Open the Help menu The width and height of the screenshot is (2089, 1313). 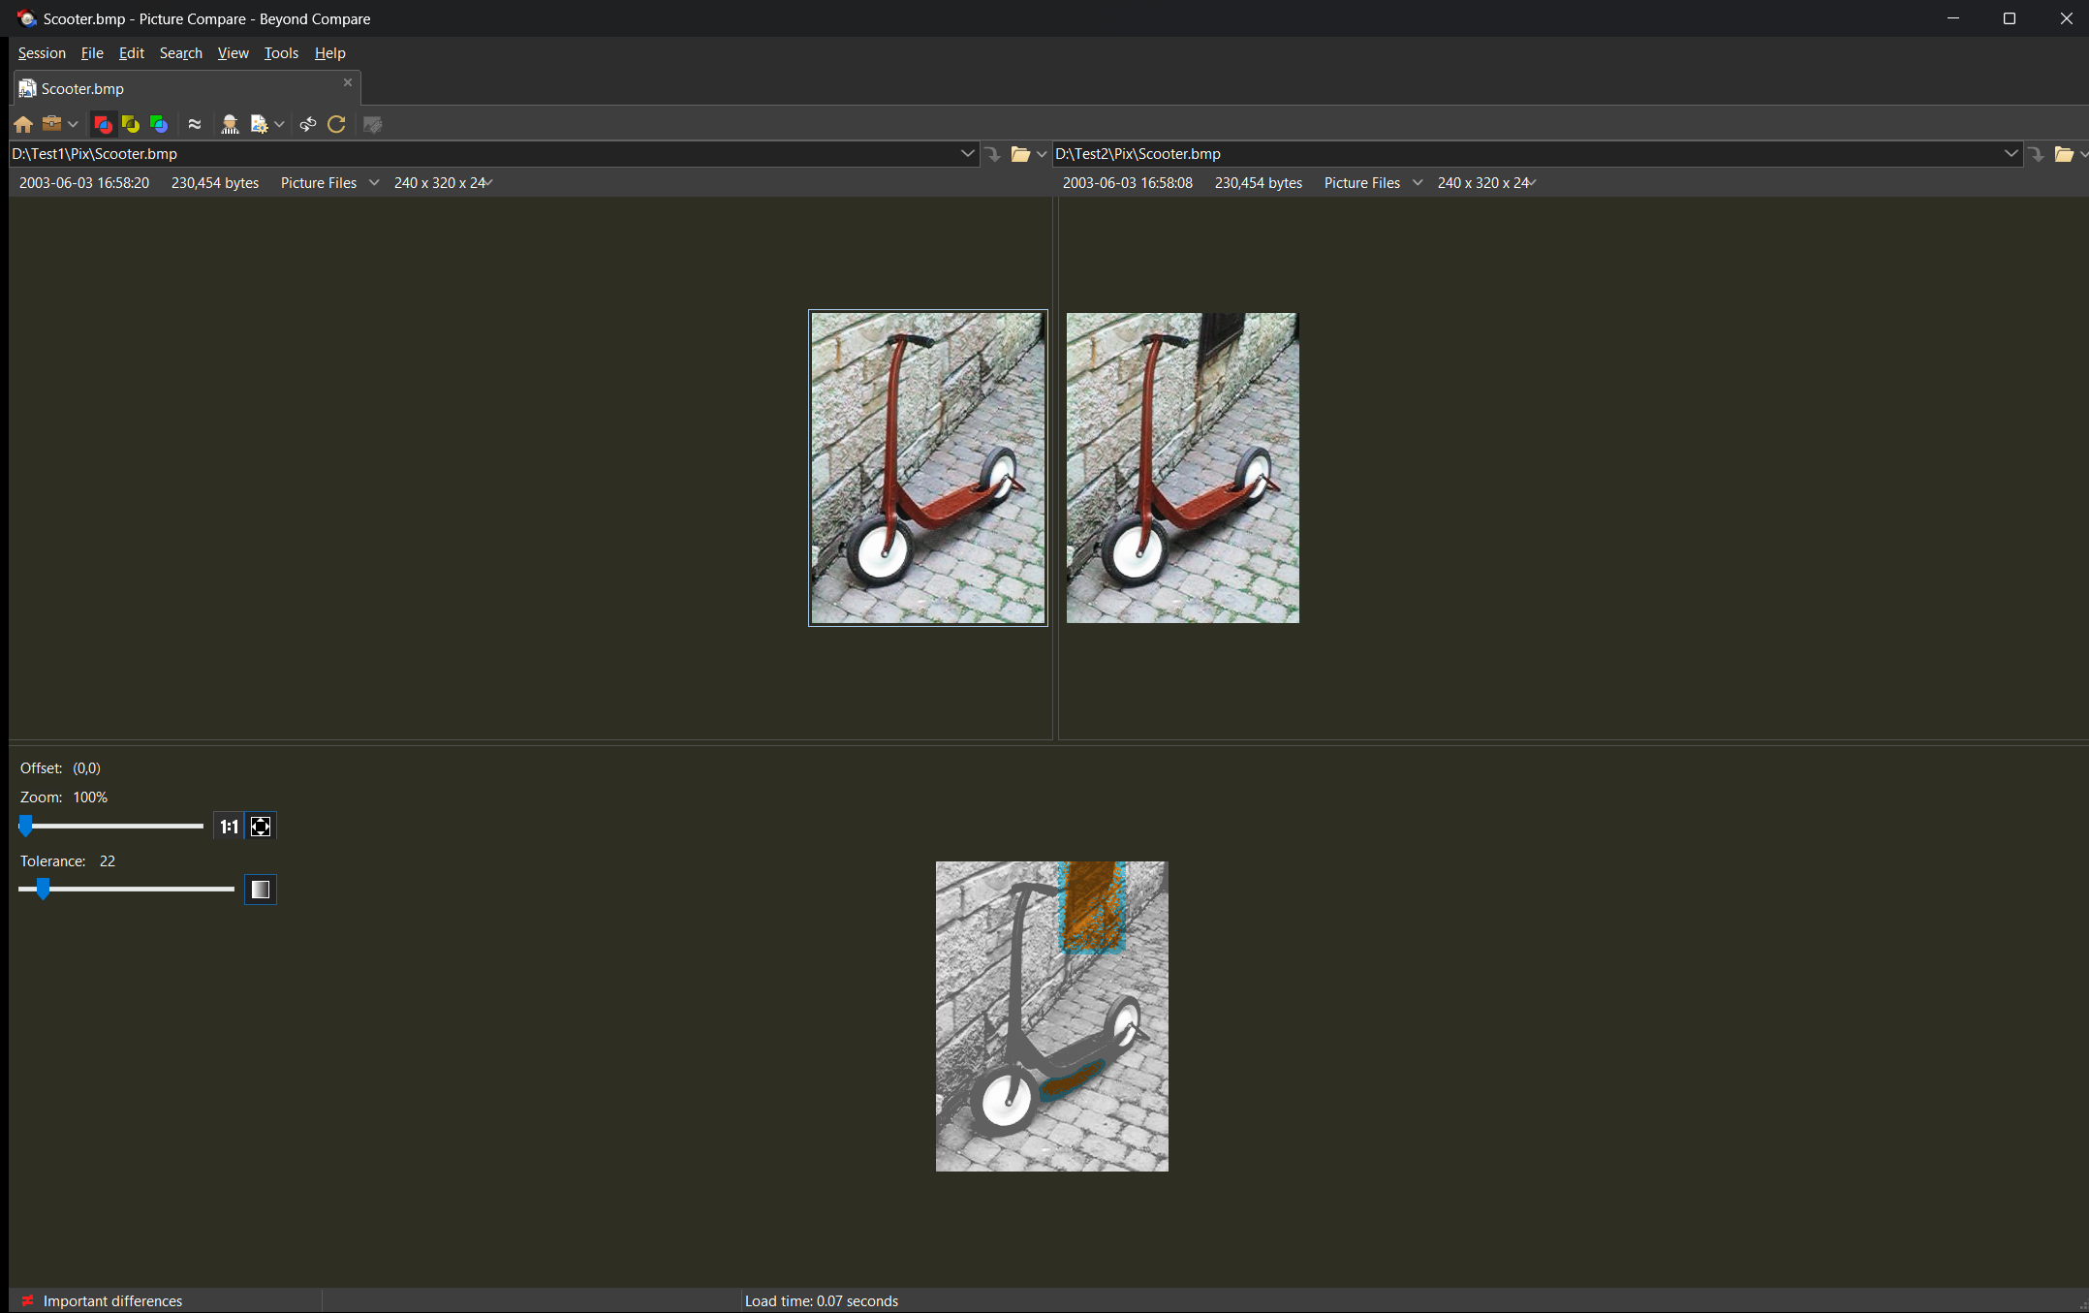(330, 53)
